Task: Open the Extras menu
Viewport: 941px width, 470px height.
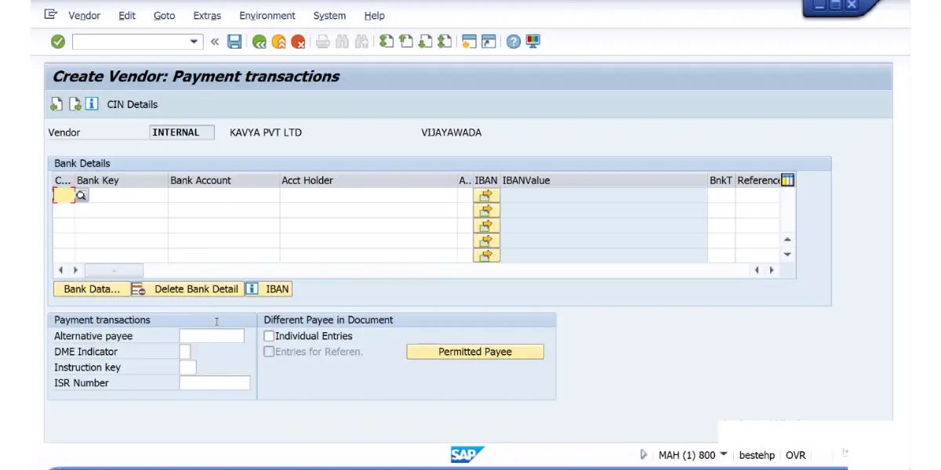Action: click(x=207, y=16)
